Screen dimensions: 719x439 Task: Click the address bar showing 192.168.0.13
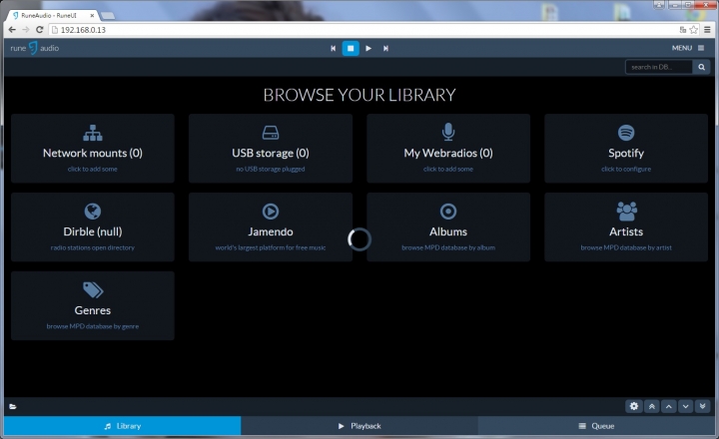[x=362, y=30]
